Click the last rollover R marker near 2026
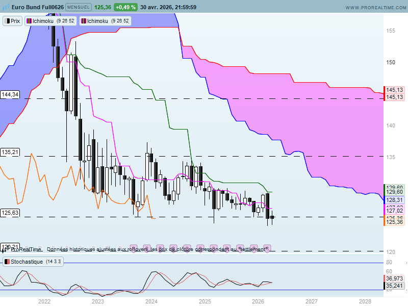The width and height of the screenshot is (408, 306). click(267, 248)
